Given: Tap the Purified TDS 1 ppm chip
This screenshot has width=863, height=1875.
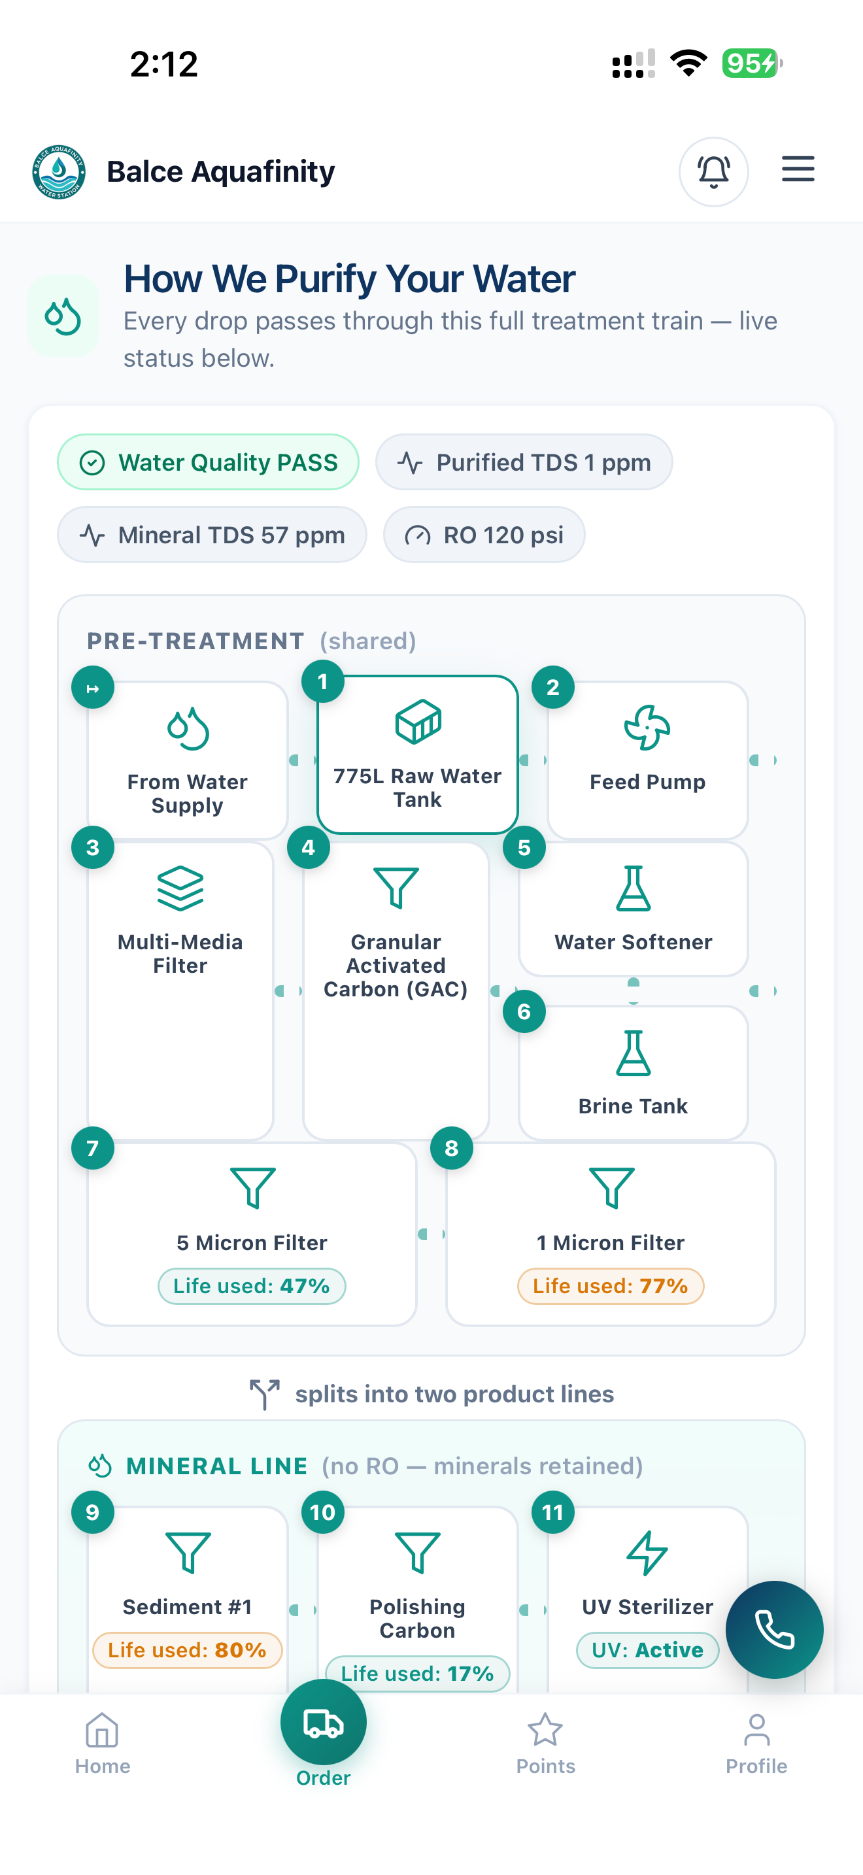Looking at the screenshot, I should [524, 462].
